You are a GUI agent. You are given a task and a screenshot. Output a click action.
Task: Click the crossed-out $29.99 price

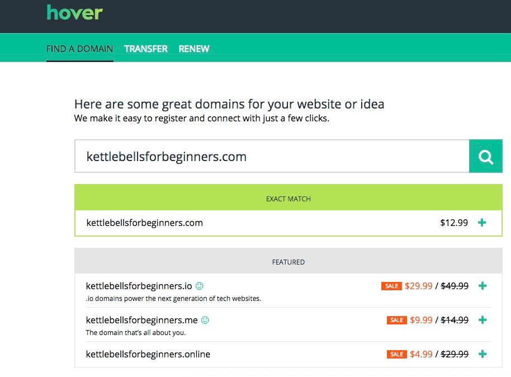coord(455,354)
